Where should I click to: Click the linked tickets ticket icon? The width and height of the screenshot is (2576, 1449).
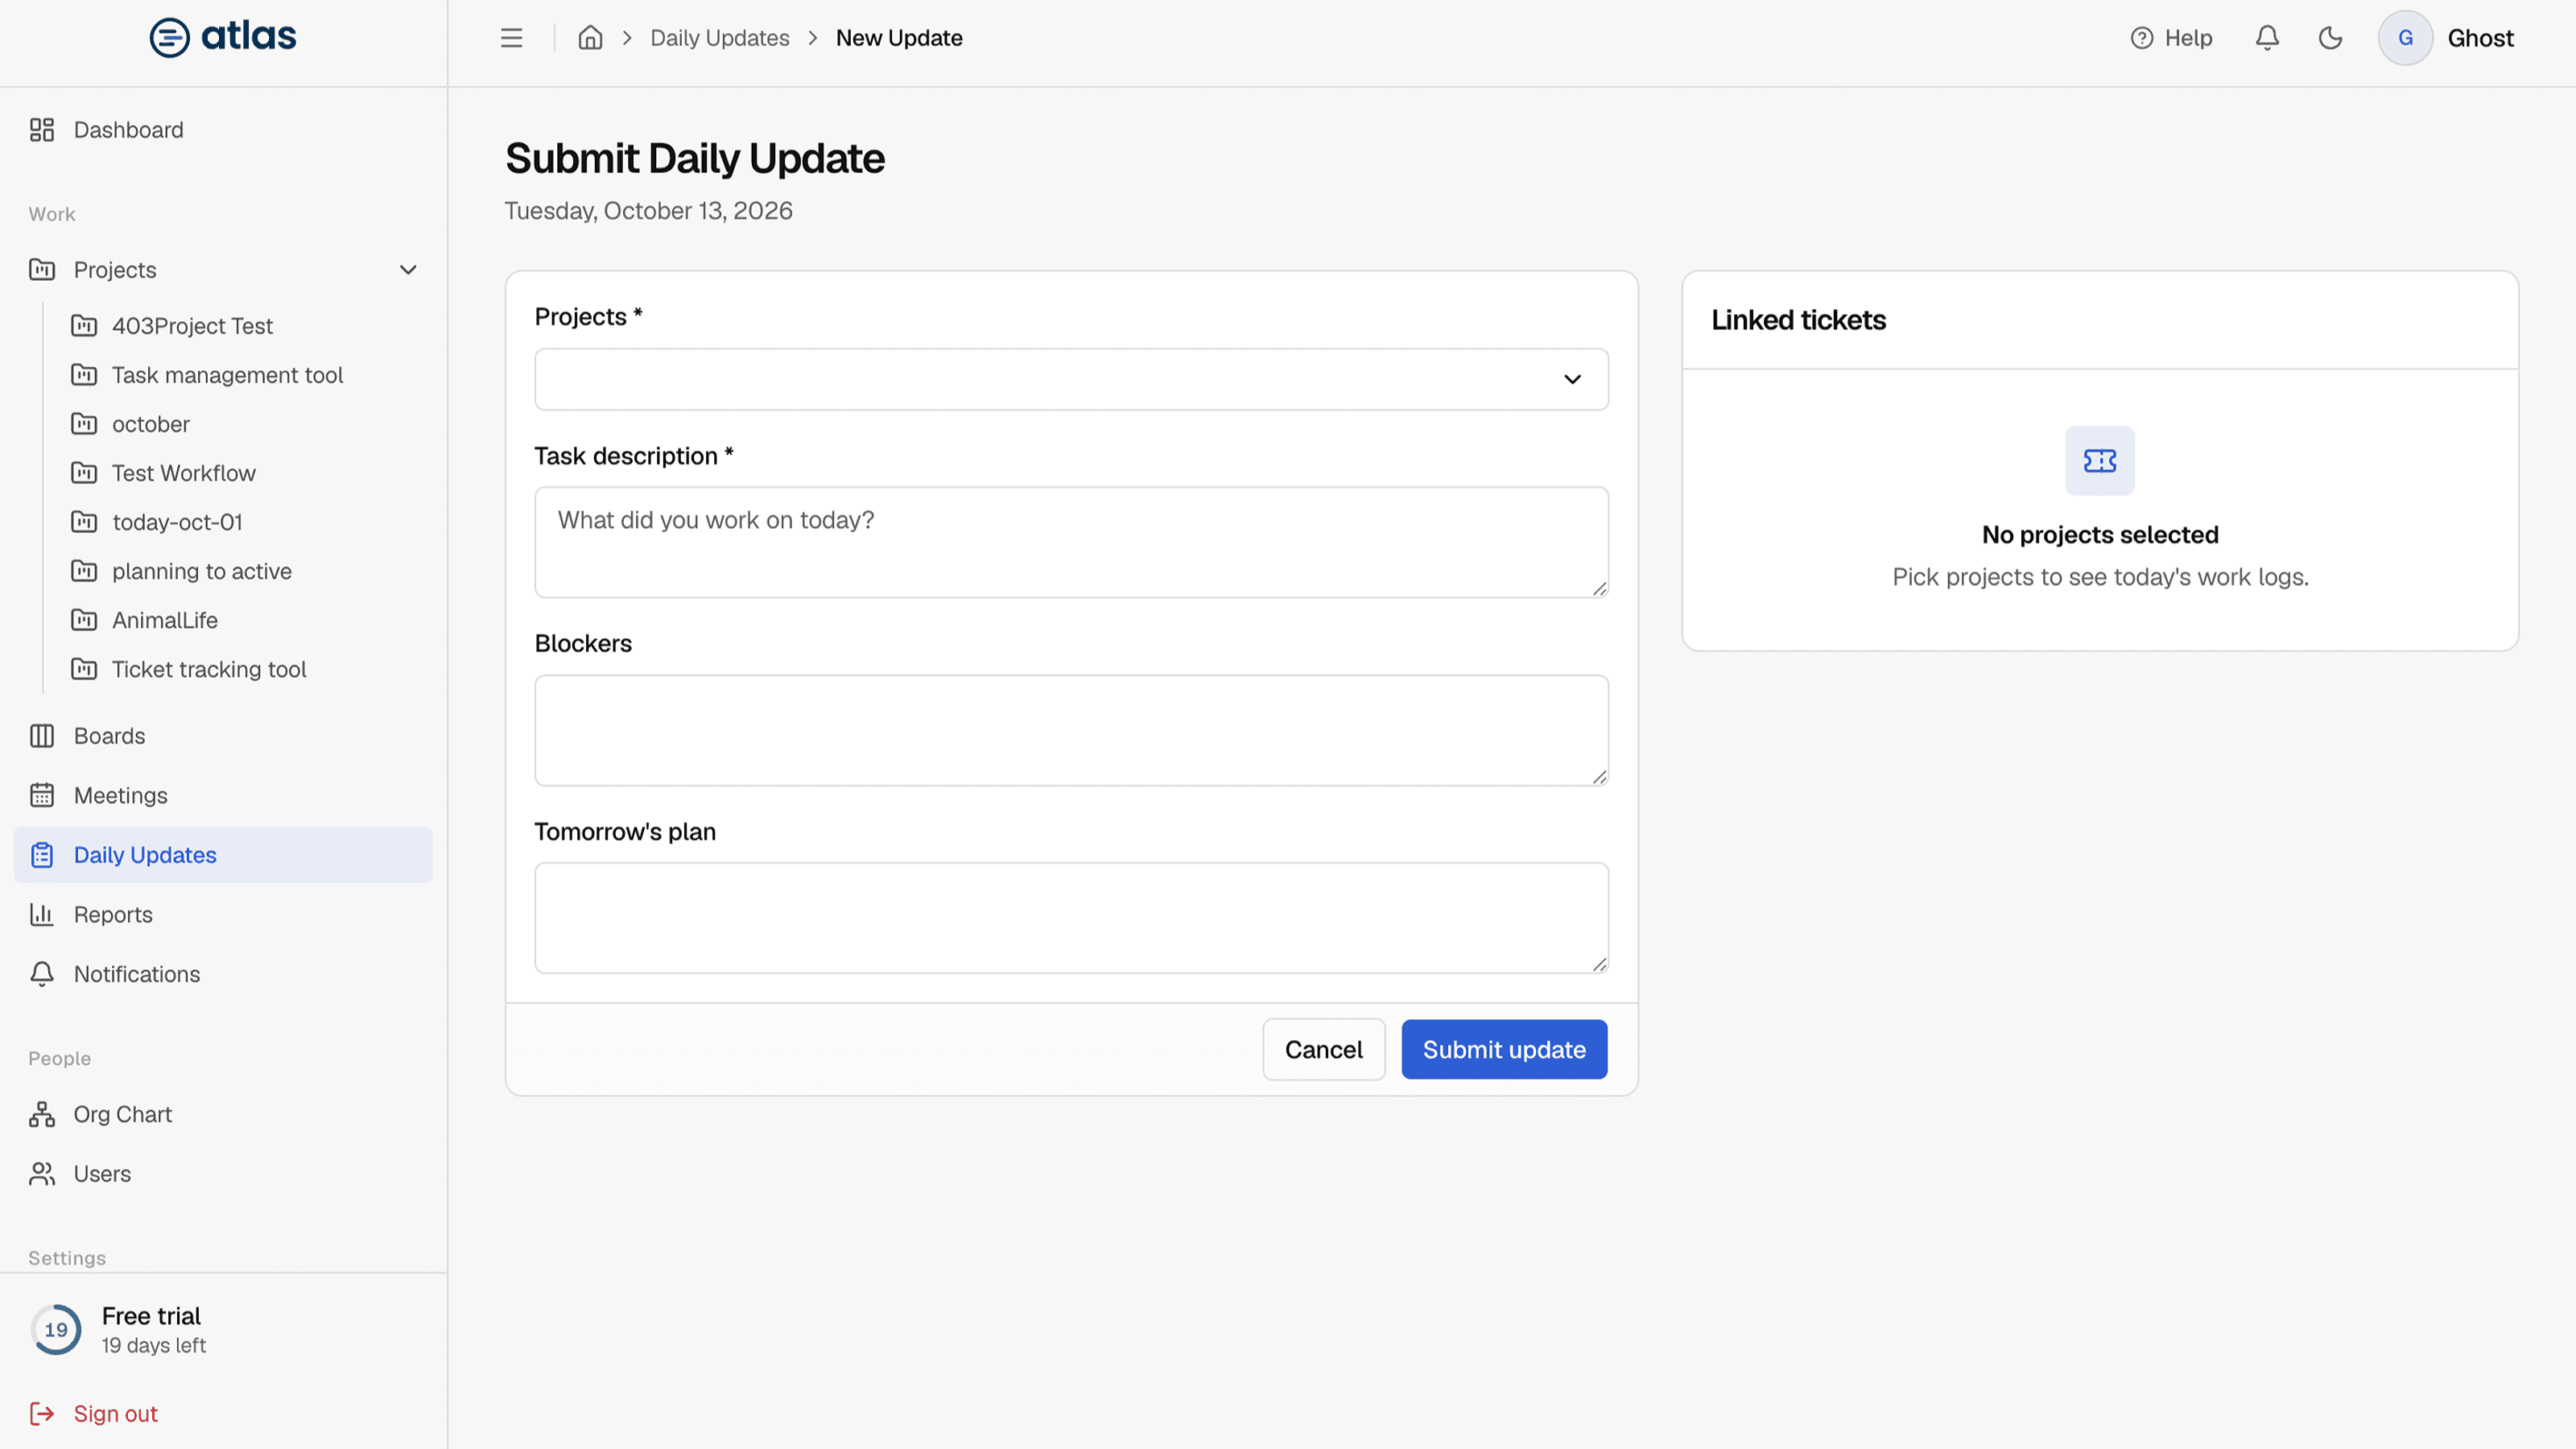2099,461
